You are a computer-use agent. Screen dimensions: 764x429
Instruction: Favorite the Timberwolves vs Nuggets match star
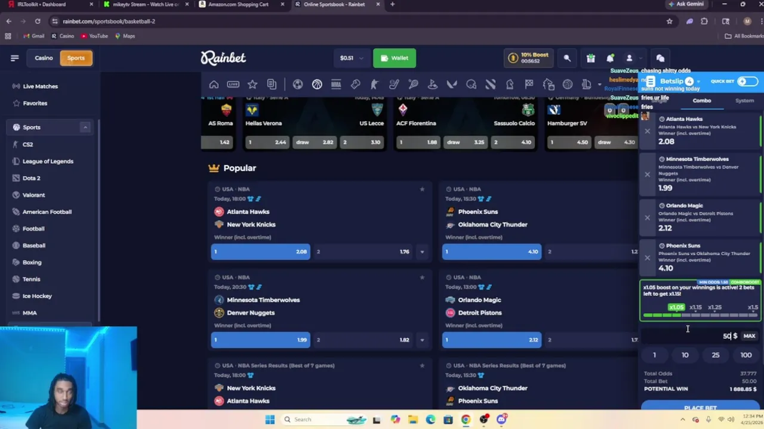coord(422,277)
